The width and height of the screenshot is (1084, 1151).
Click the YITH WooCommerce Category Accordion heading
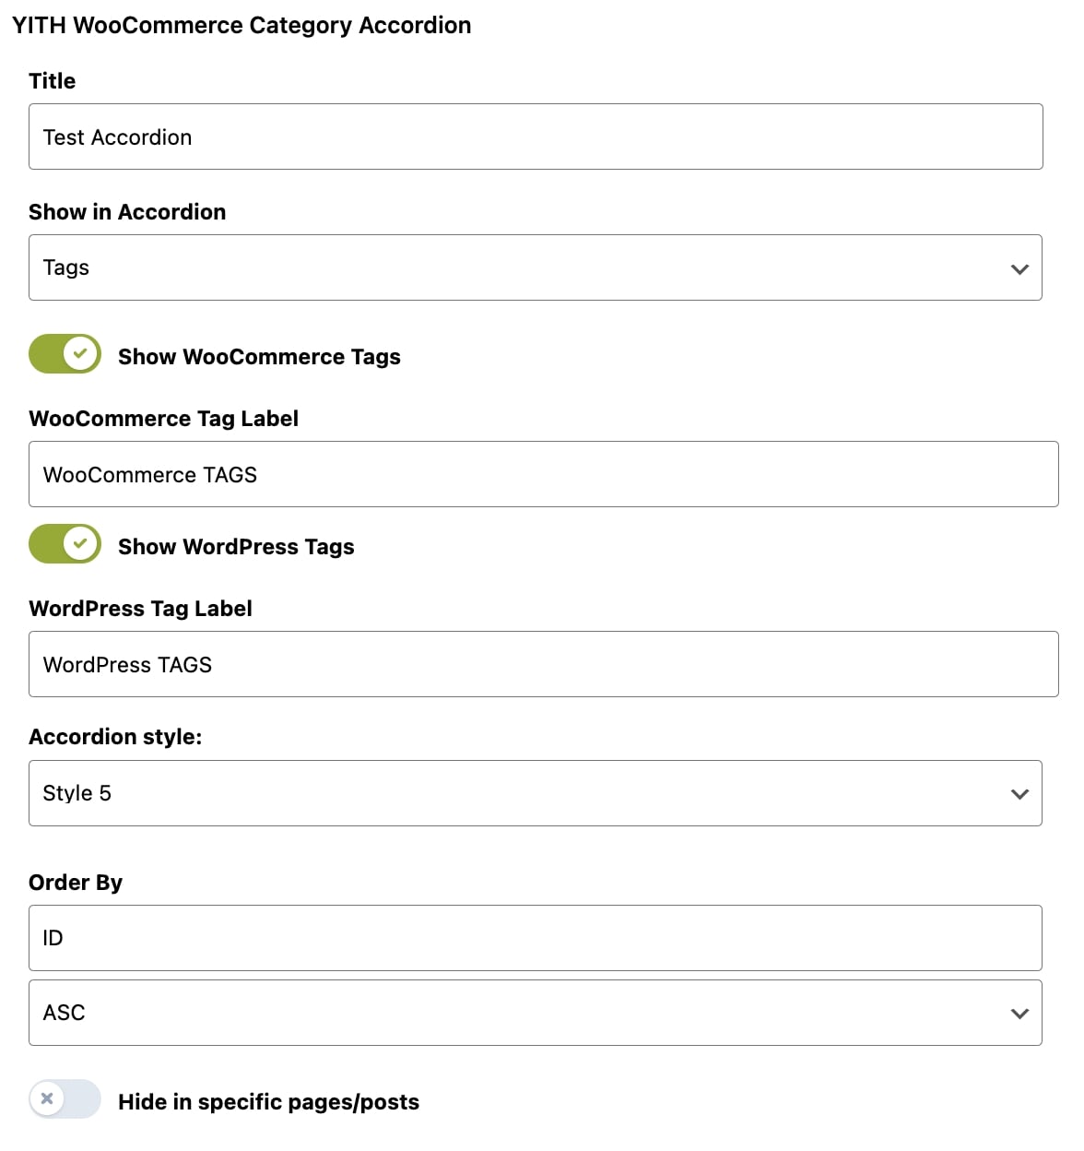(242, 25)
